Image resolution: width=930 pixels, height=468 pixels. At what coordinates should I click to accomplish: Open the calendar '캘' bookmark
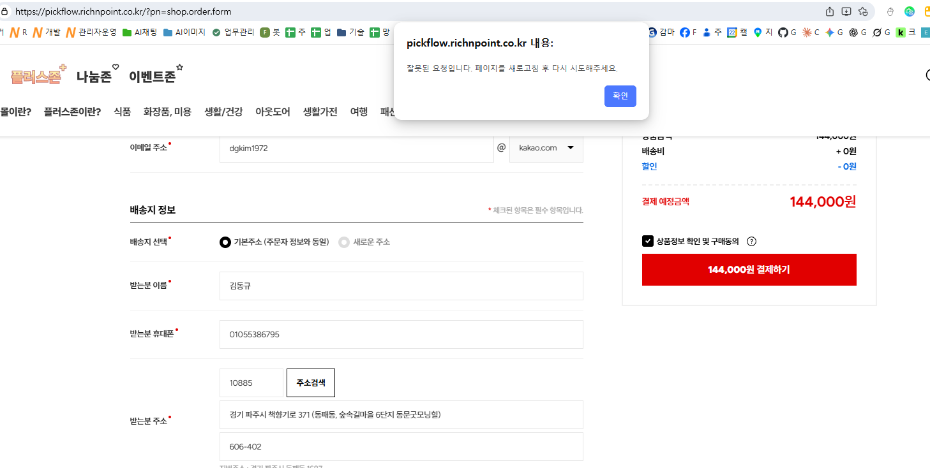(738, 32)
